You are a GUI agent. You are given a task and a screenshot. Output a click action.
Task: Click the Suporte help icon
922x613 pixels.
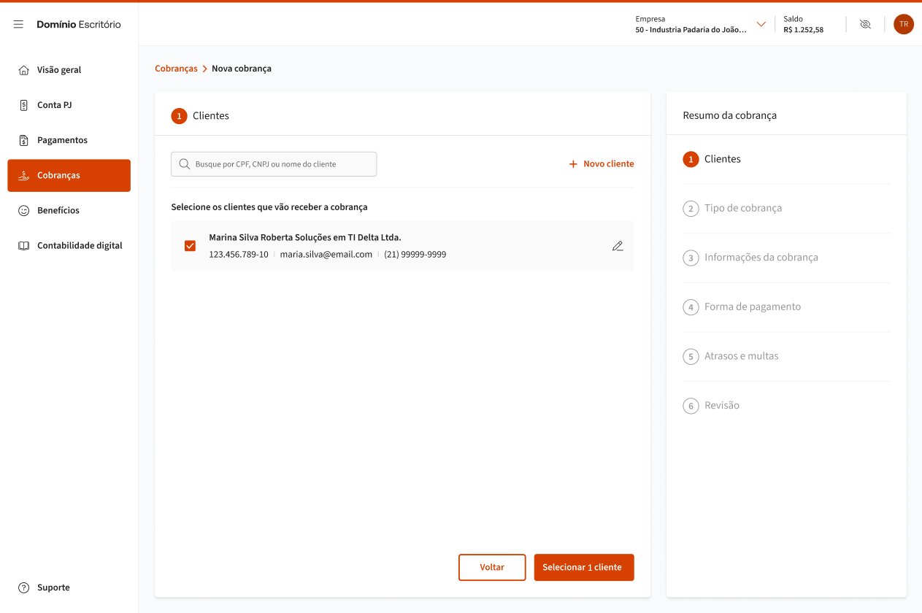[x=23, y=587]
